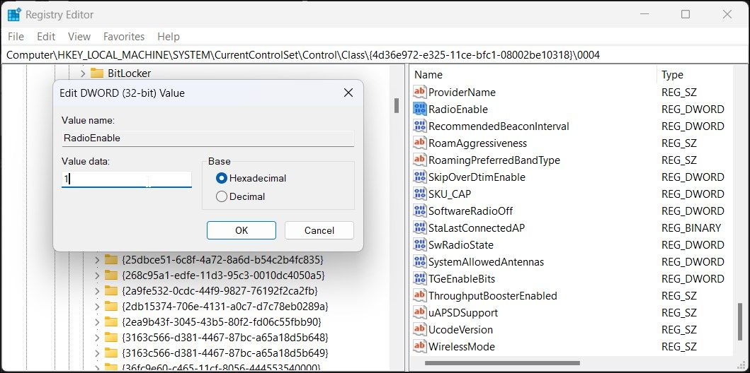Expand the BitLocker key

pyautogui.click(x=83, y=73)
